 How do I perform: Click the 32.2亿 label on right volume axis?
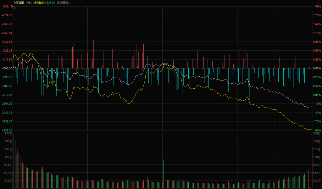(317, 181)
